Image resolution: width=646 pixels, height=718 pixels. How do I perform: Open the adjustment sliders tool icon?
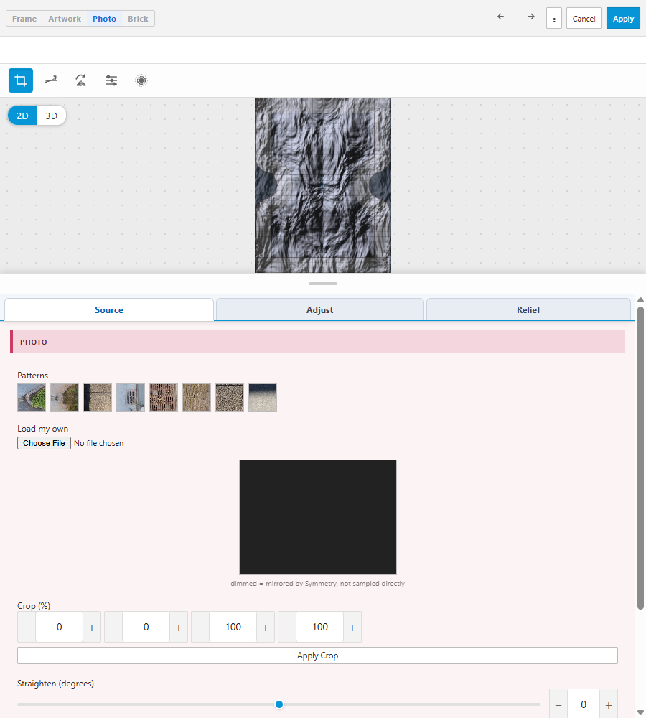[111, 80]
